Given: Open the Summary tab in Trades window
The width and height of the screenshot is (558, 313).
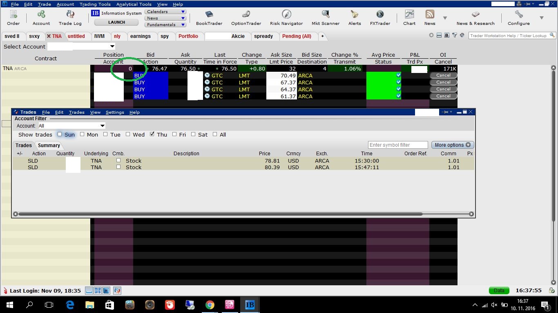Looking at the screenshot, I should pyautogui.click(x=49, y=145).
